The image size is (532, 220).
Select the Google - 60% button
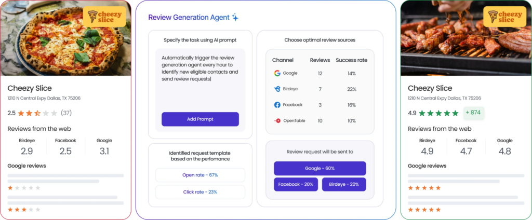coord(320,169)
